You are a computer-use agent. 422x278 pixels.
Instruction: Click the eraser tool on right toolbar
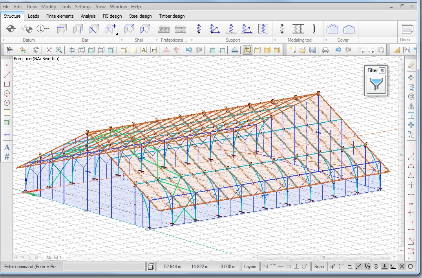[411, 65]
